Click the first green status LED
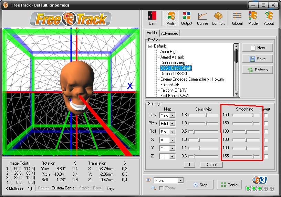 (x=248, y=188)
